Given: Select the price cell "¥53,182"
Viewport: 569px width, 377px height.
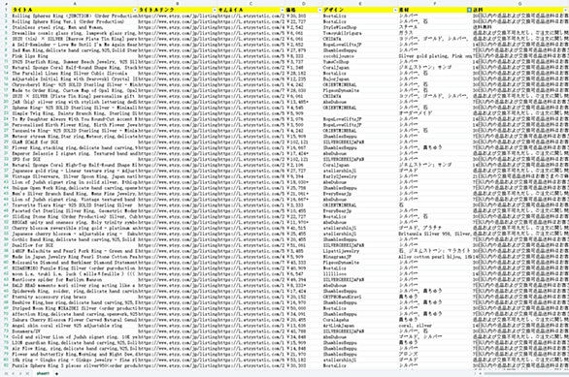Looking at the screenshot, I should click(304, 360).
